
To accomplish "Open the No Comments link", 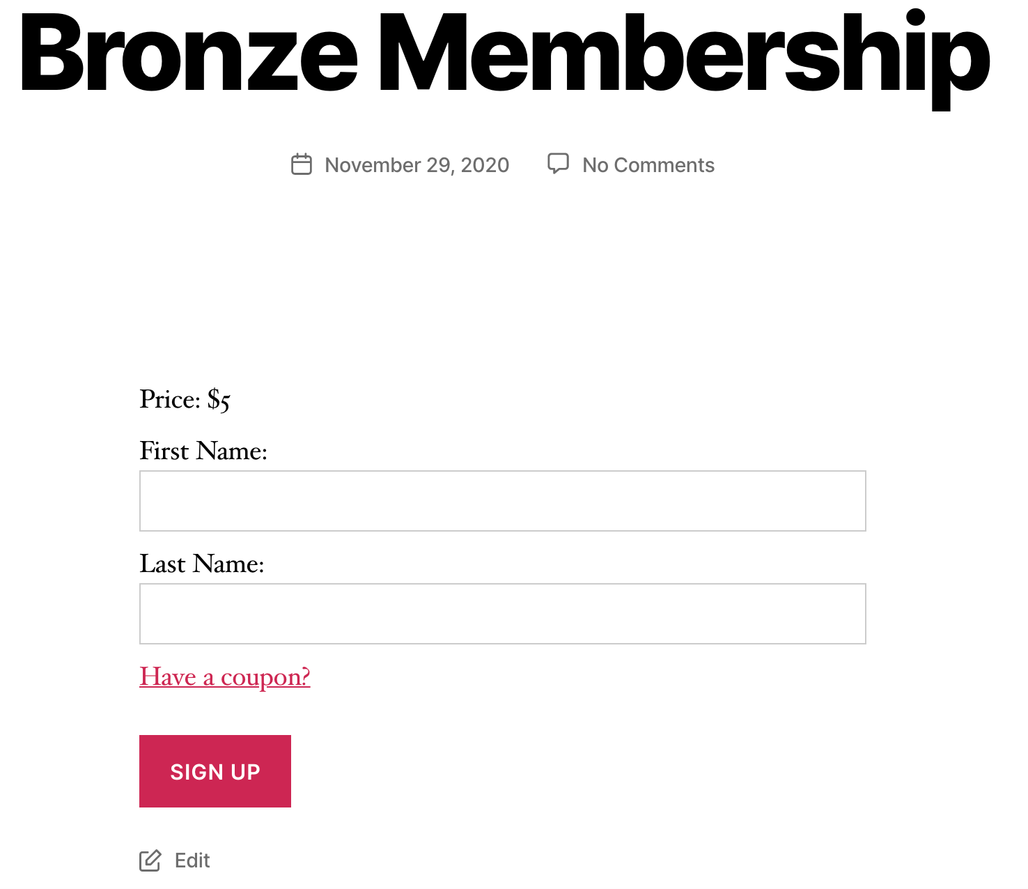I will coord(648,165).
